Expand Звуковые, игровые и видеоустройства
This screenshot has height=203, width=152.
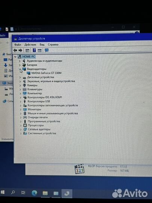20,82
